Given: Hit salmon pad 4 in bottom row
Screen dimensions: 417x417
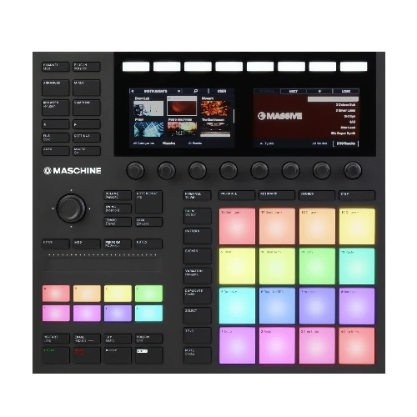Looking at the screenshot, I should pos(357,345).
